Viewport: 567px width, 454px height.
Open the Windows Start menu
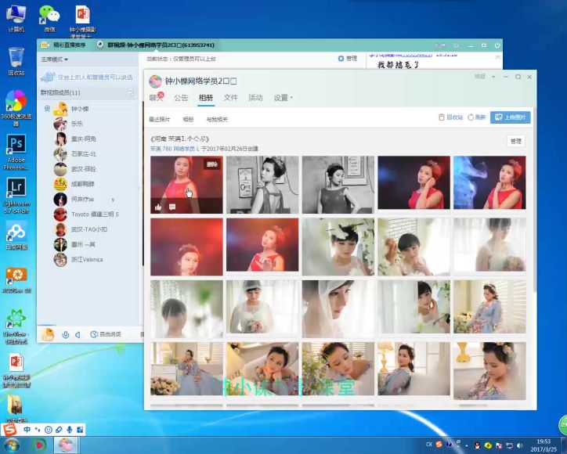[12, 445]
